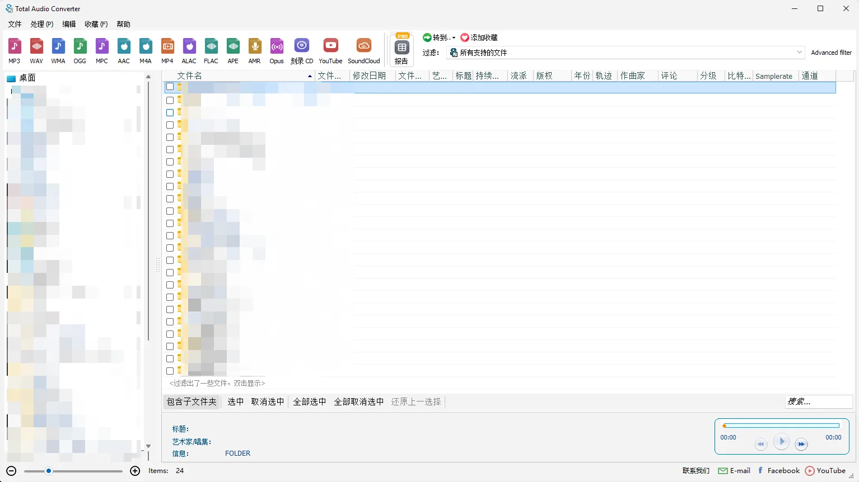
Task: Adjust the zoom slider handle
Action: click(x=49, y=471)
